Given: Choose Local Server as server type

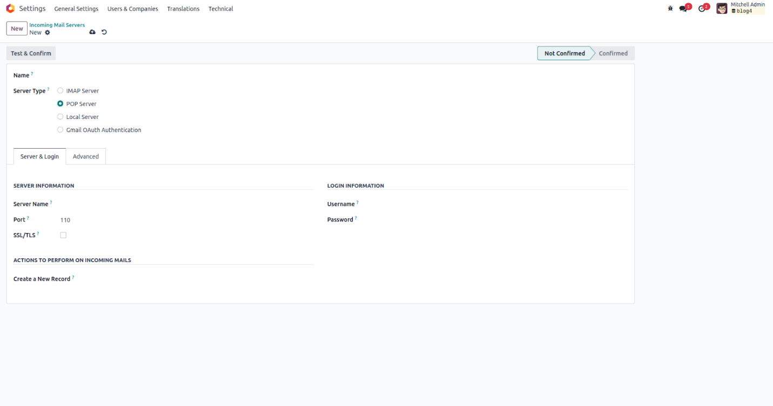Looking at the screenshot, I should tap(61, 117).
